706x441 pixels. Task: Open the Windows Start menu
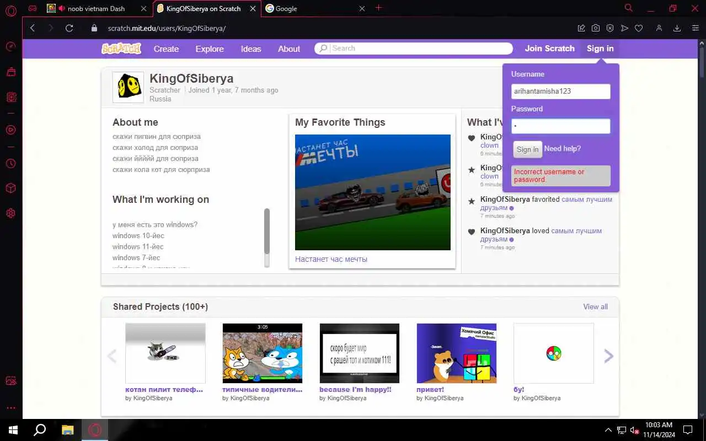point(13,430)
